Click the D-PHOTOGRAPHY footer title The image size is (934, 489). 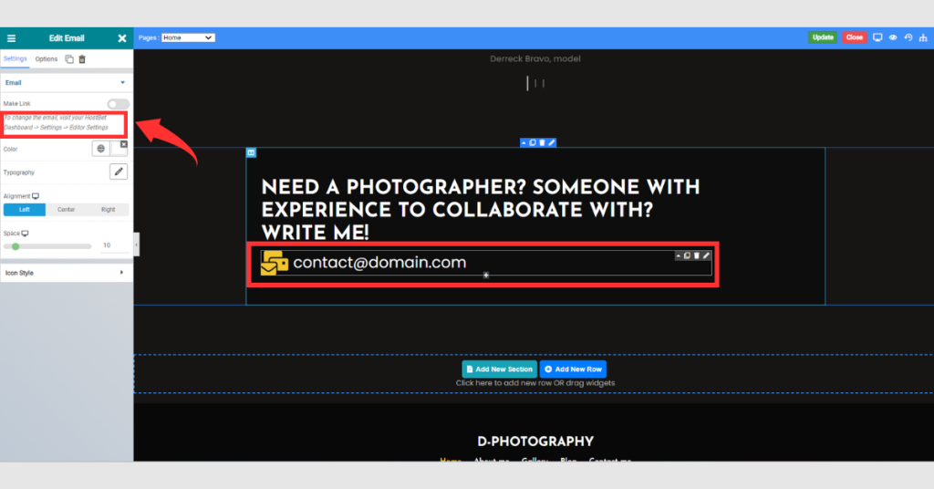point(535,442)
